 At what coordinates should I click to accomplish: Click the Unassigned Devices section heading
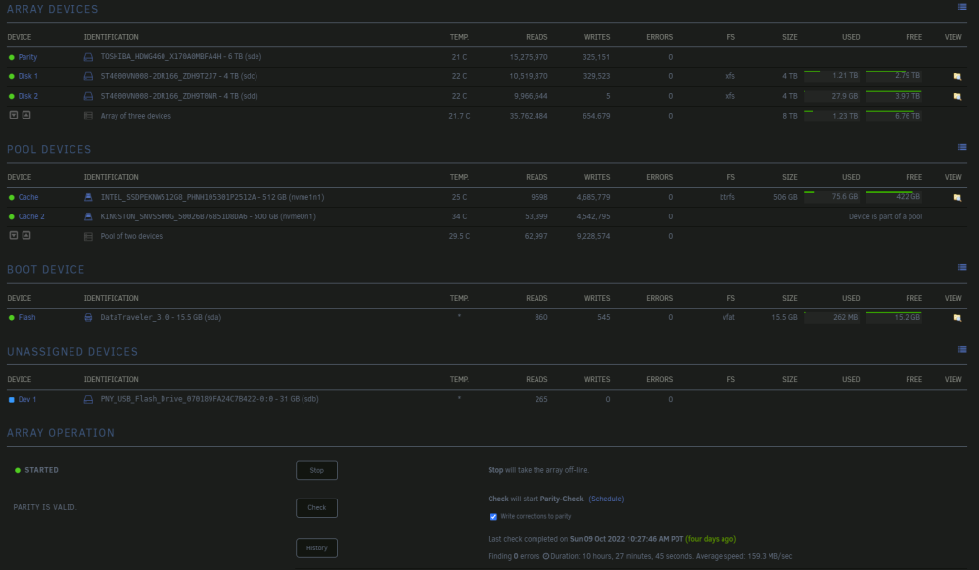pyautogui.click(x=72, y=352)
